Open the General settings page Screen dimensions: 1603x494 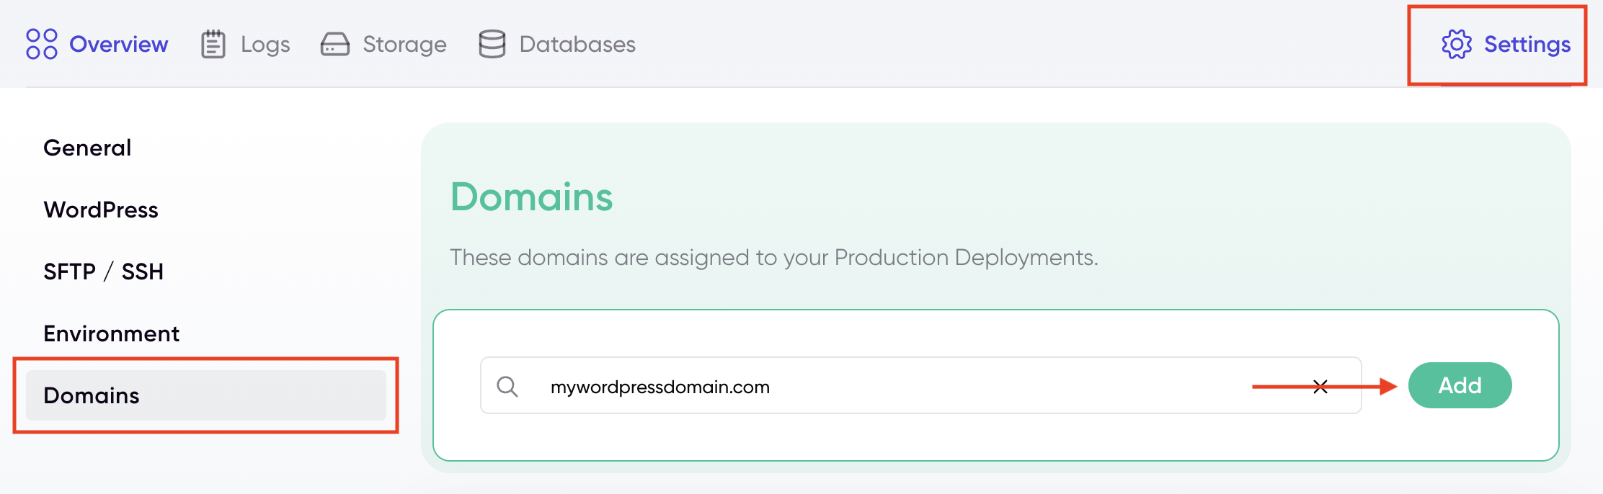(87, 148)
